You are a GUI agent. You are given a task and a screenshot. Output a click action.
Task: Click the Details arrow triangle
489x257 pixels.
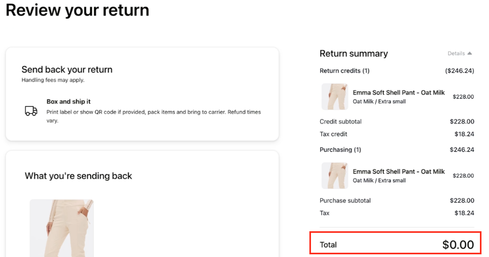point(470,54)
